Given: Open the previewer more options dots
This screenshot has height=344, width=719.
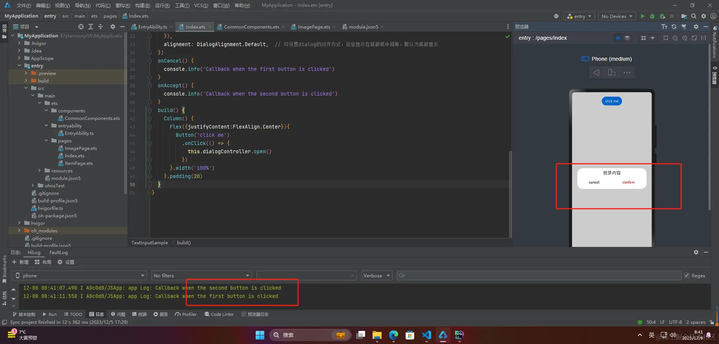Looking at the screenshot, I should coord(627,72).
